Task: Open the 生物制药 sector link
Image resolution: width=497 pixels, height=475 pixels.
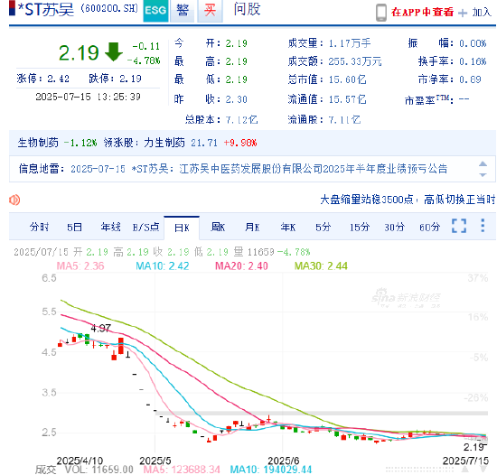Action: [x=38, y=143]
